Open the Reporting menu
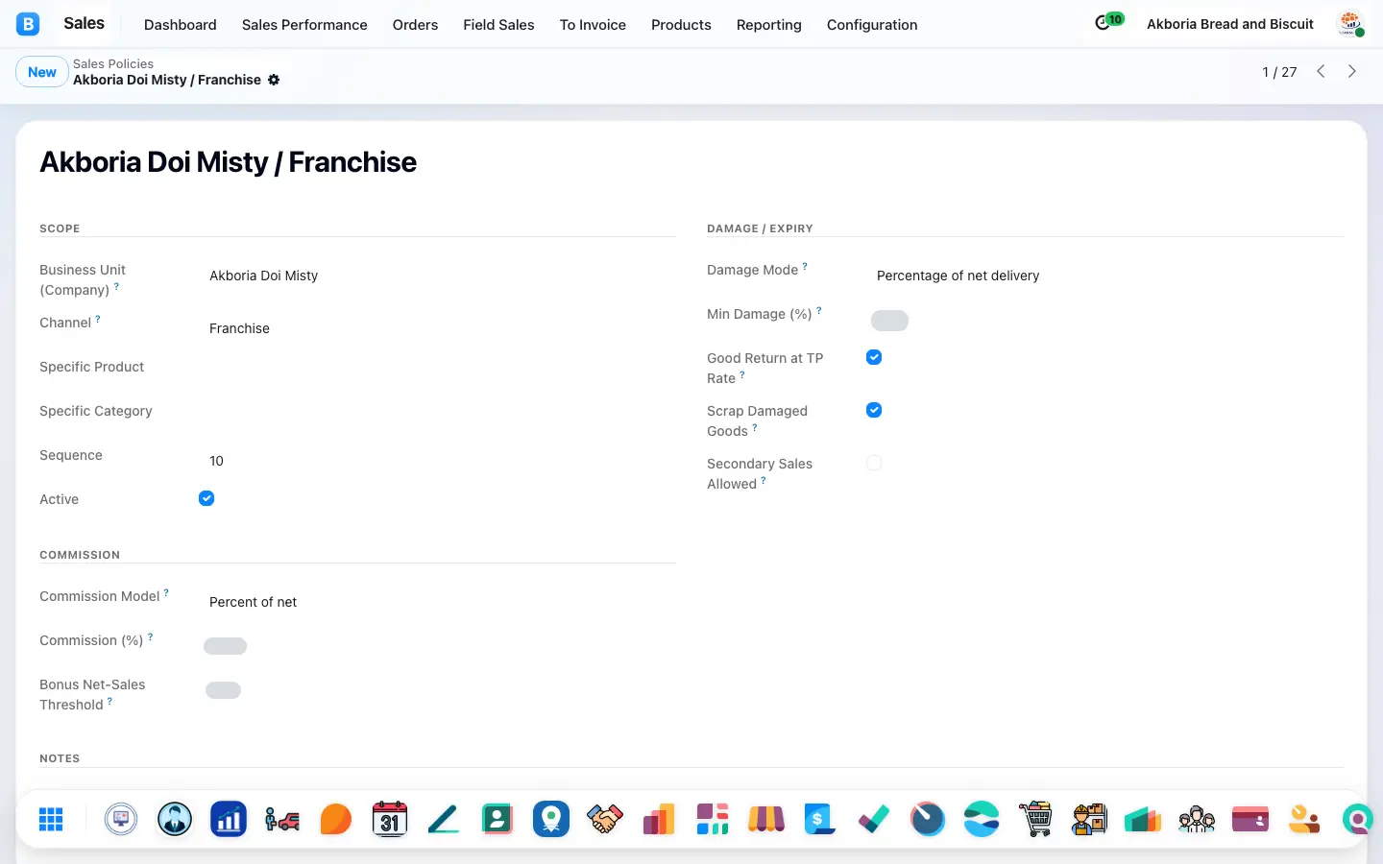Screen dimensions: 1383x864 click(x=768, y=24)
